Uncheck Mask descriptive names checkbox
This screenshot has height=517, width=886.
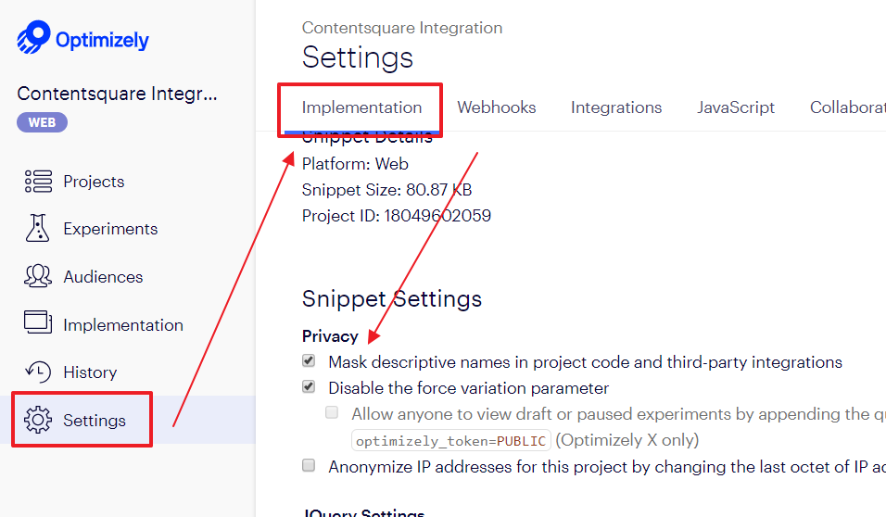click(309, 360)
